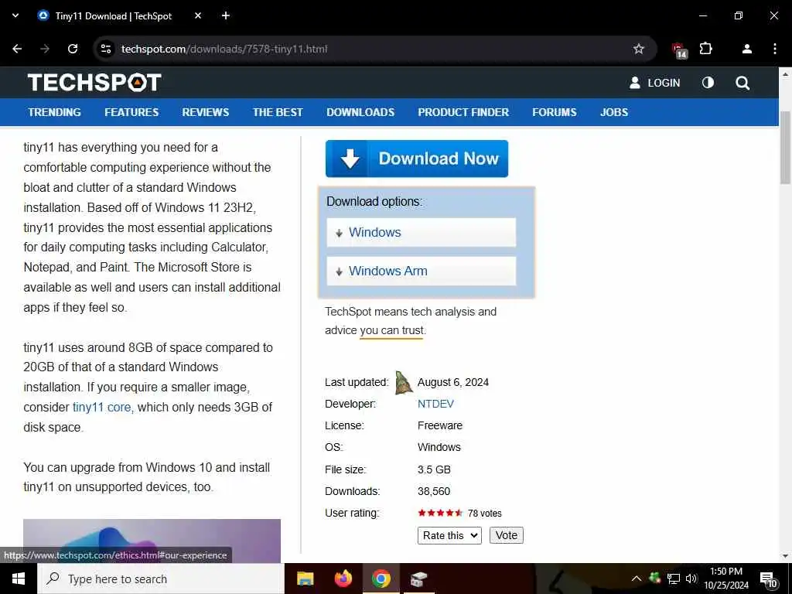Open the Extensions puzzle icon
The height and width of the screenshot is (594, 792).
click(x=705, y=49)
